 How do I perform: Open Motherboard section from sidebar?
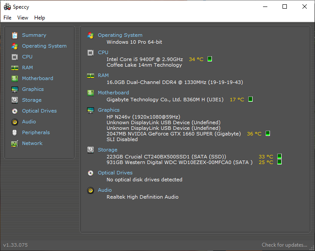pos(38,78)
